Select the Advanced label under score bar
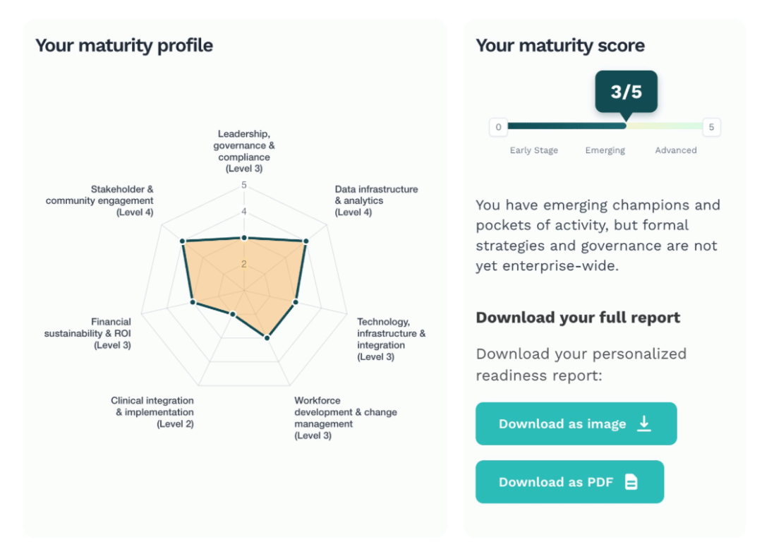The height and width of the screenshot is (554, 762). pos(675,150)
